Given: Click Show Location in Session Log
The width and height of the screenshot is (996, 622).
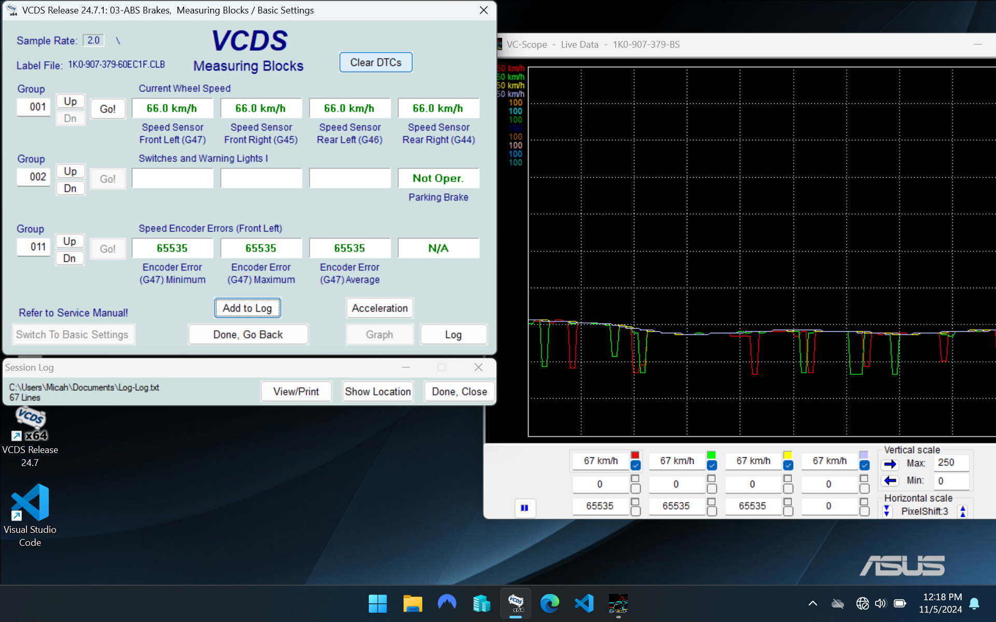Looking at the screenshot, I should [378, 391].
